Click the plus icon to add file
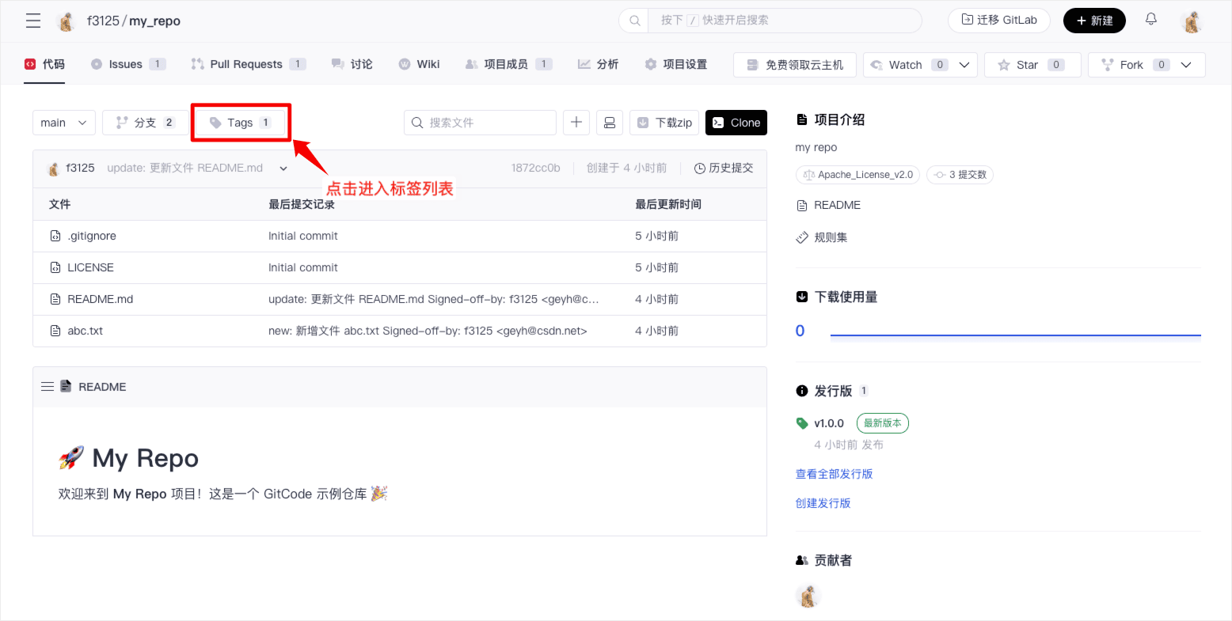1232x621 pixels. [576, 123]
